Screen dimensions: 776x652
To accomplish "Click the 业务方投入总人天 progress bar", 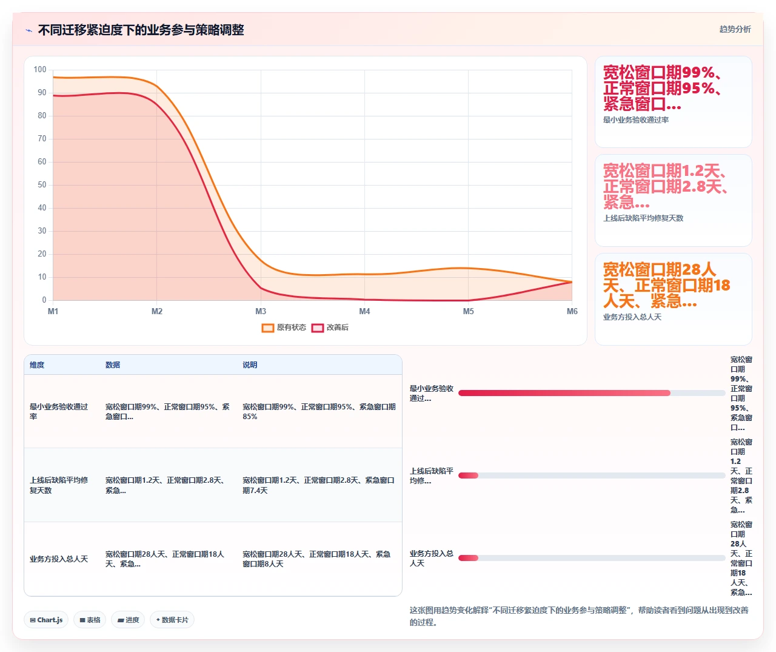I will (592, 558).
